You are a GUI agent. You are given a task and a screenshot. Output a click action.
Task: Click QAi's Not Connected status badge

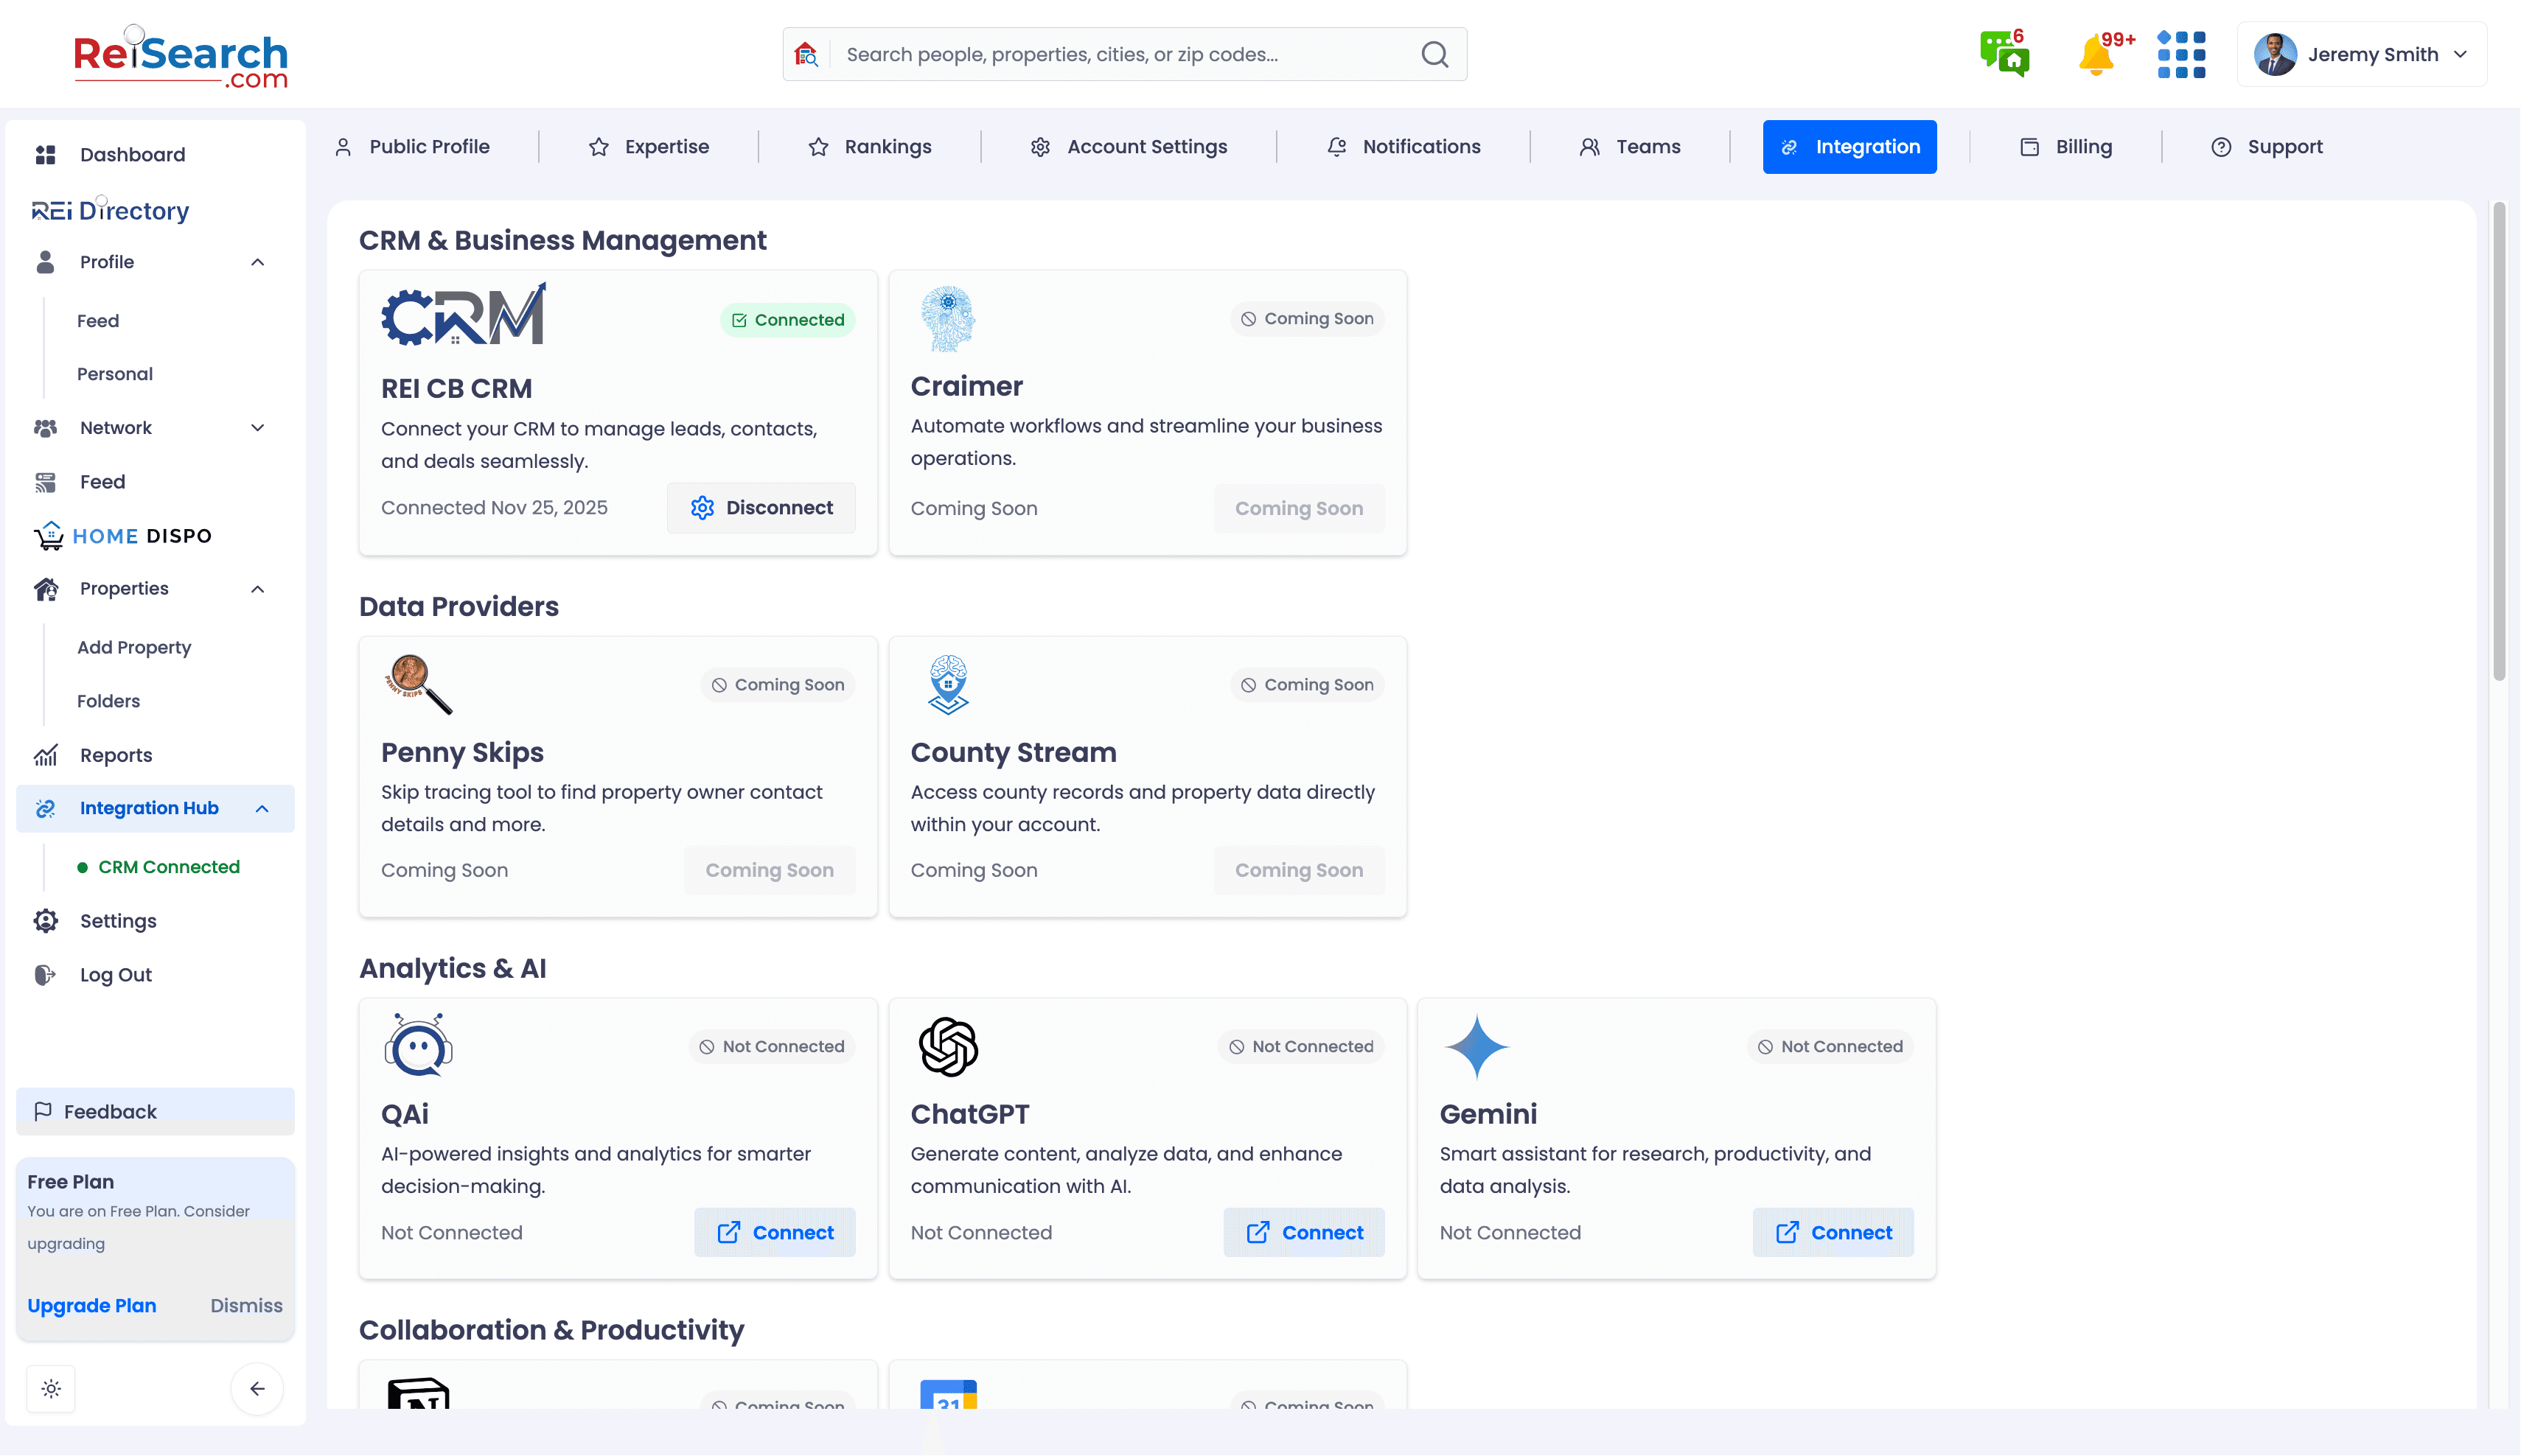click(x=771, y=1046)
